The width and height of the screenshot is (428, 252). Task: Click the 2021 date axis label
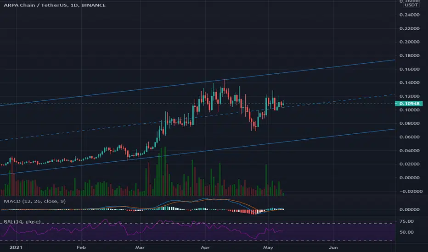(16, 247)
